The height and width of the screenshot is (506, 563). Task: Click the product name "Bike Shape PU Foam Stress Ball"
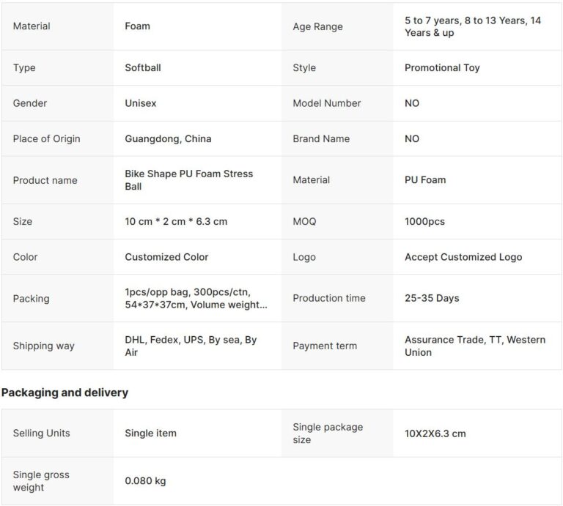(x=188, y=180)
